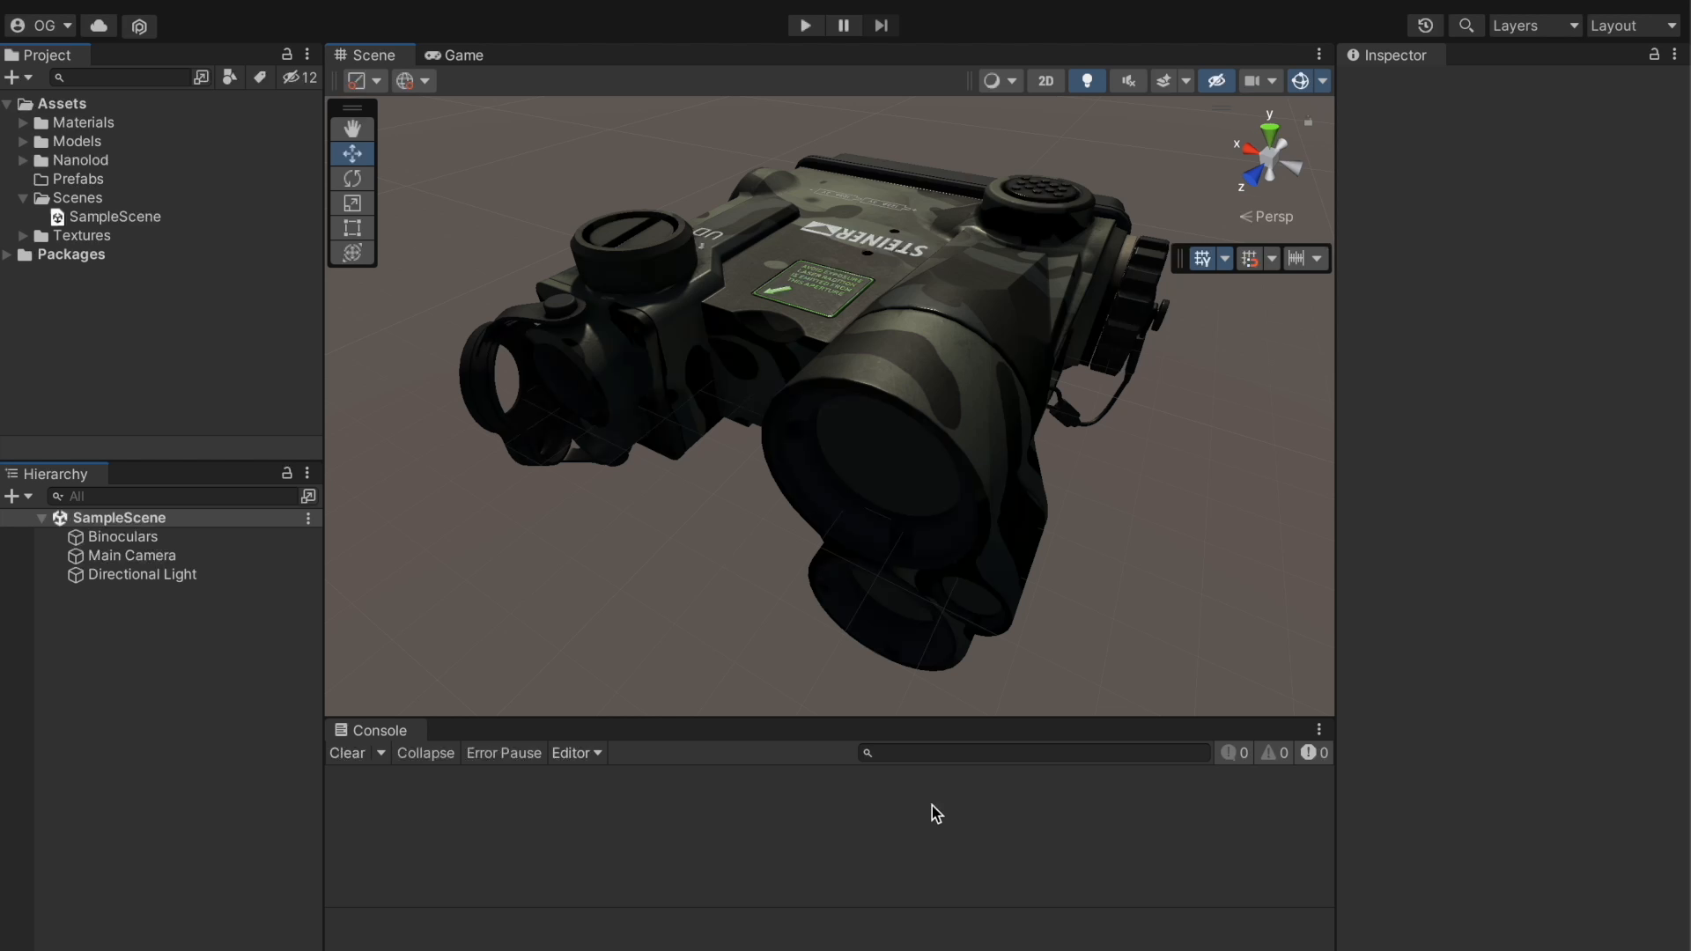Toggle grid visibility button
Image resolution: width=1691 pixels, height=951 pixels.
point(1202,259)
